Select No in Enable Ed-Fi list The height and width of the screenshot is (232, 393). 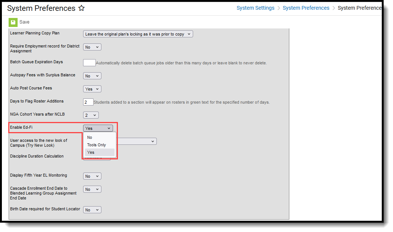click(100, 137)
